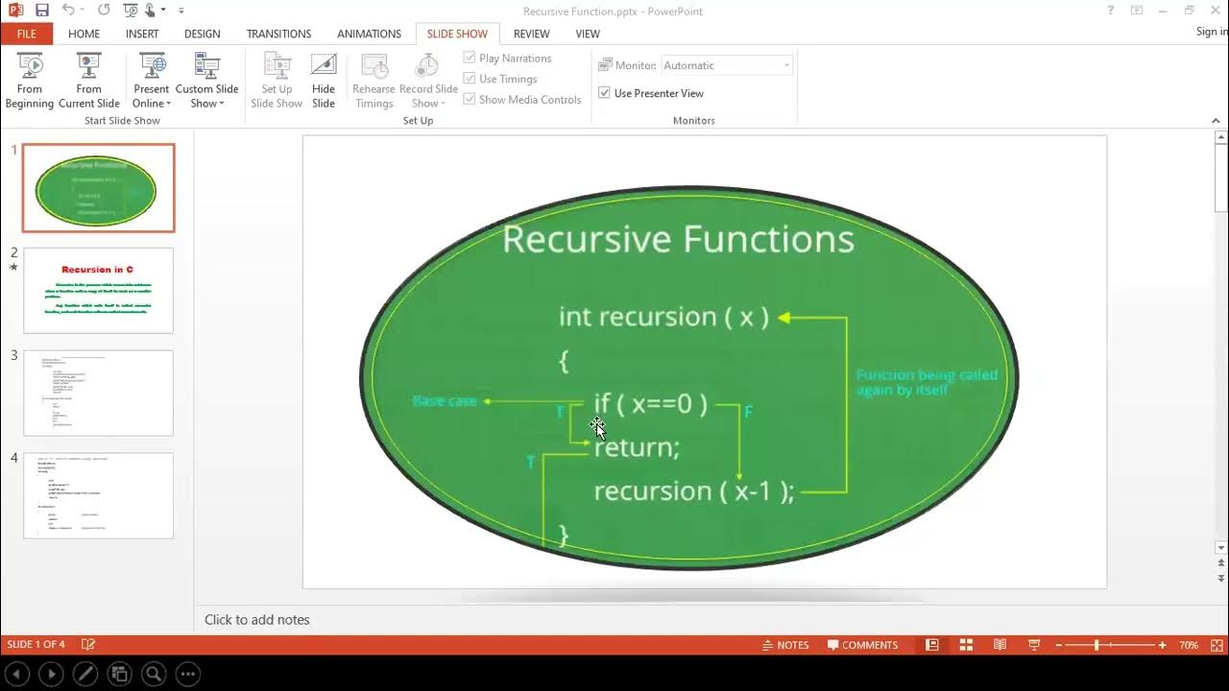Image resolution: width=1229 pixels, height=691 pixels.
Task: Click see all slides icon in bottom bar
Action: [x=119, y=674]
